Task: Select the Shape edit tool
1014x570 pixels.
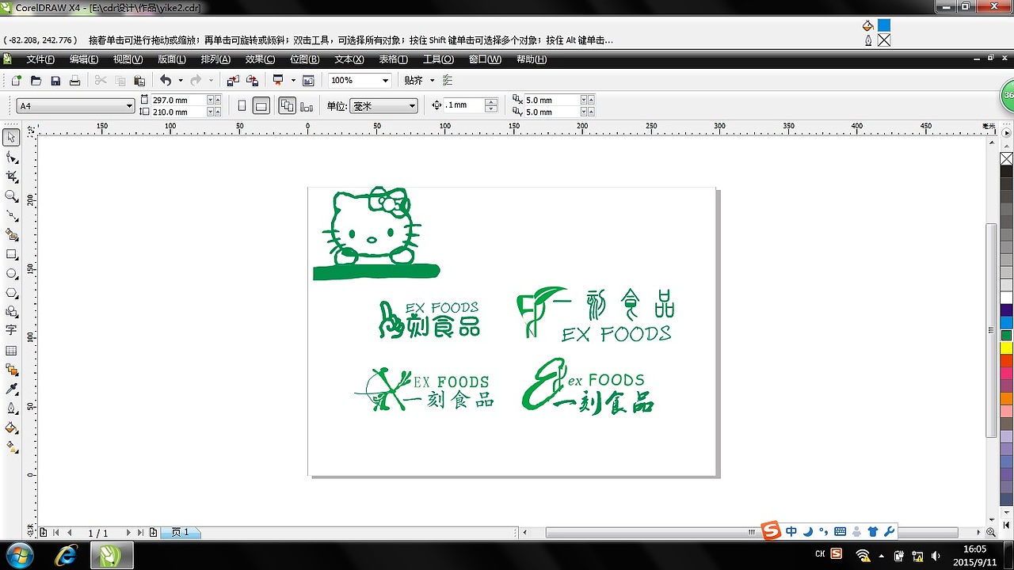Action: click(x=11, y=158)
